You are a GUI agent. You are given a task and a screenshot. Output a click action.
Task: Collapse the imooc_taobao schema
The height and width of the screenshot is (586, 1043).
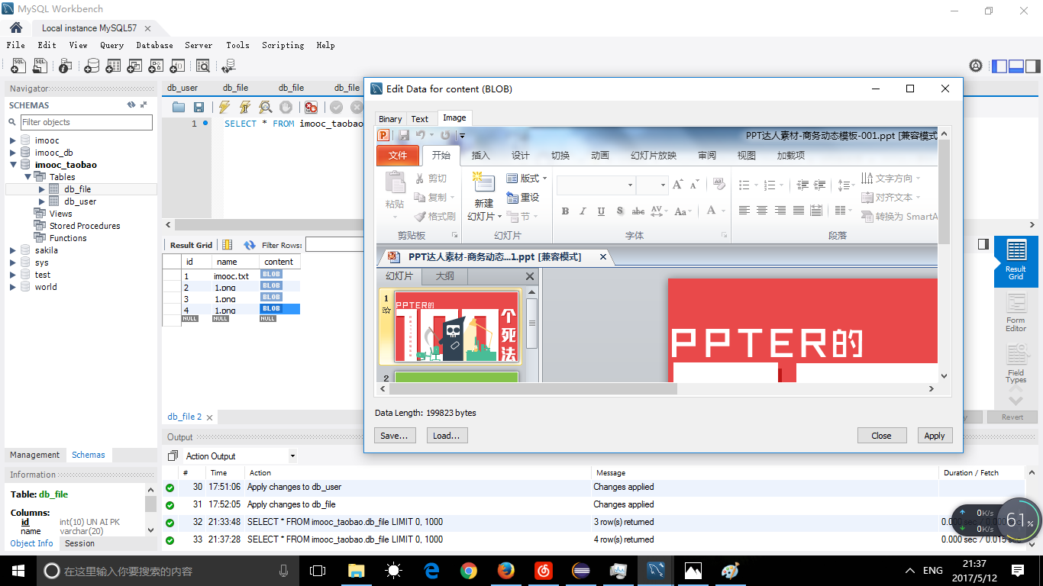point(13,165)
